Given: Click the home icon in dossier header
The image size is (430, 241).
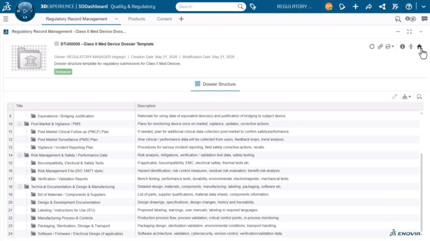Looking at the screenshot, I should [x=419, y=46].
